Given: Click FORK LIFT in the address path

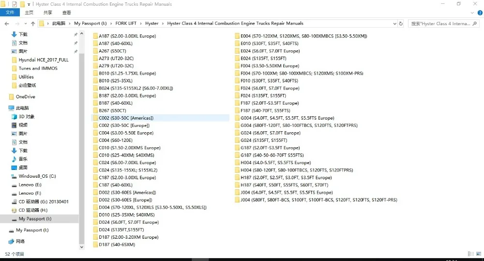Looking at the screenshot, I should click(x=126, y=23).
